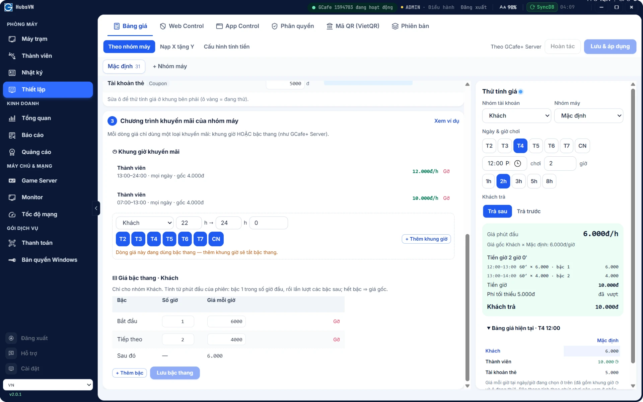Switch to Nạp X tặng Y sub-tab
This screenshot has width=643, height=402.
177,47
